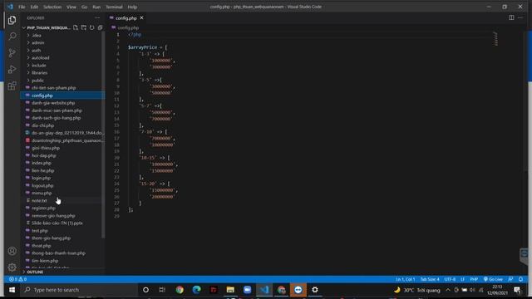
Task: Open the Help menu
Action: coord(132,7)
